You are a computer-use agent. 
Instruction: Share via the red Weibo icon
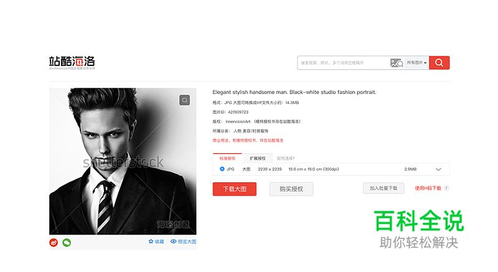coord(54,243)
